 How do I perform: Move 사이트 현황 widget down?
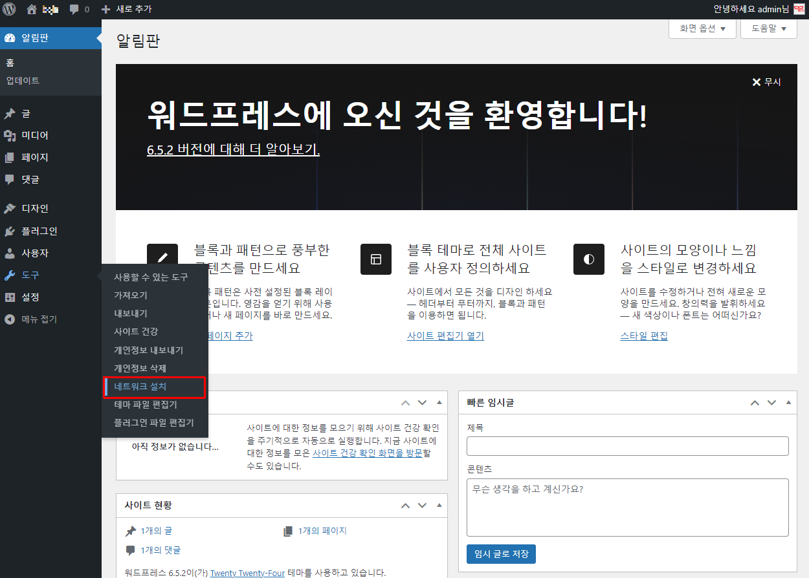click(423, 505)
